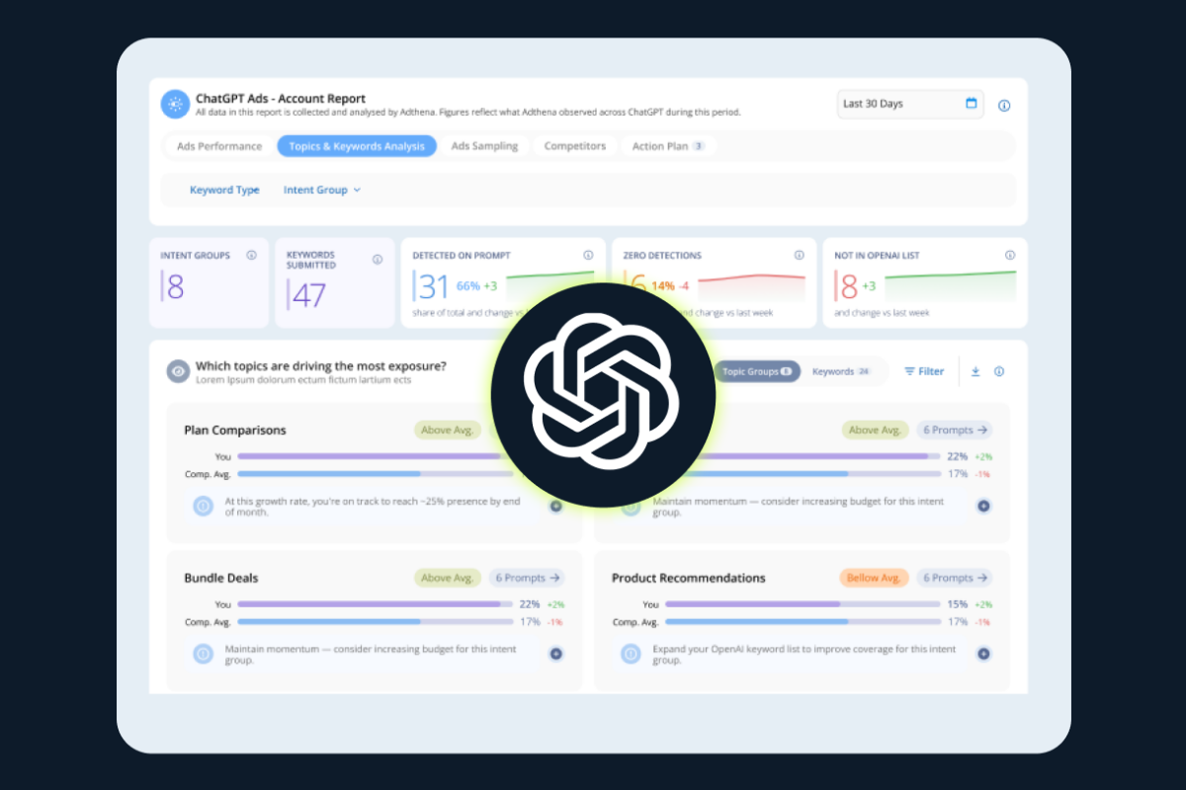Click the 15% value in Product Recommendations

[958, 604]
